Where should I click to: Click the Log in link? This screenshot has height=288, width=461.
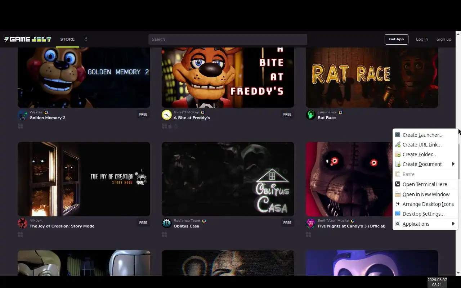(422, 39)
